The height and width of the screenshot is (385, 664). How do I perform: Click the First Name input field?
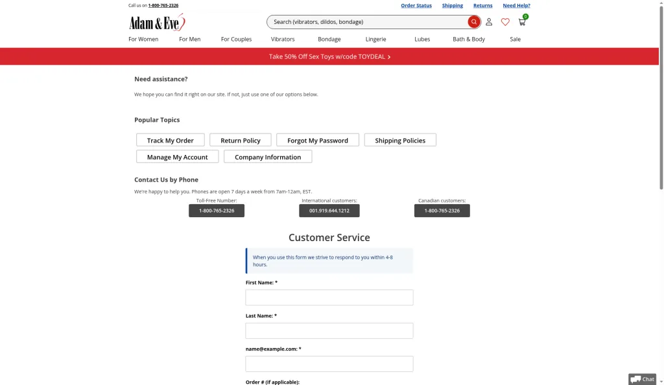329,297
